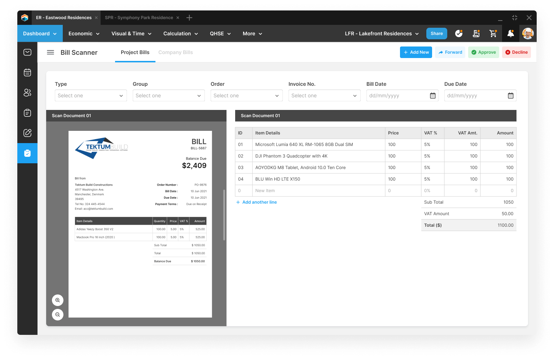
Task: Open the users sidebar icon
Action: click(x=27, y=93)
